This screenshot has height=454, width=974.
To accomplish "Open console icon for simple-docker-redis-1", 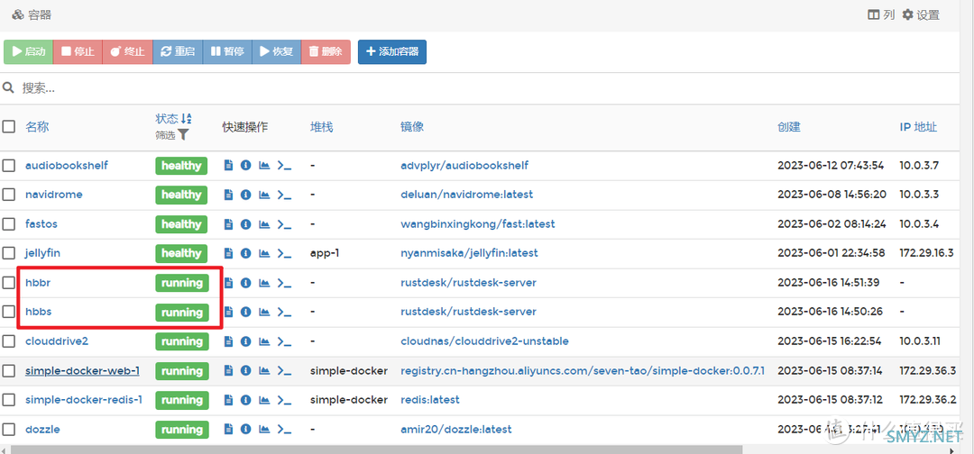I will (x=284, y=400).
